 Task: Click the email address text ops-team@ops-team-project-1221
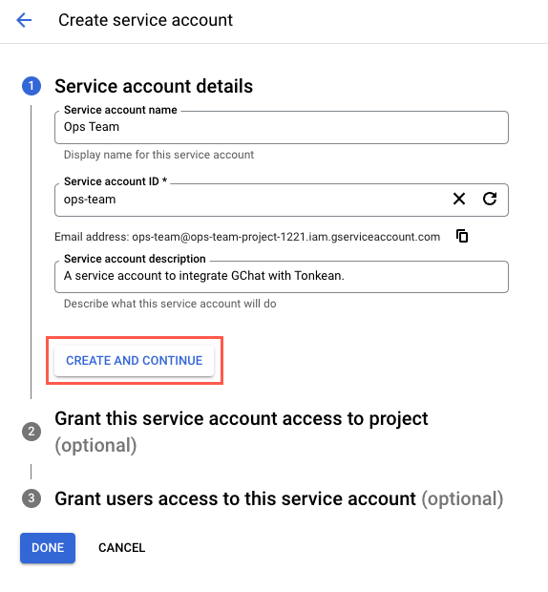coord(285,237)
